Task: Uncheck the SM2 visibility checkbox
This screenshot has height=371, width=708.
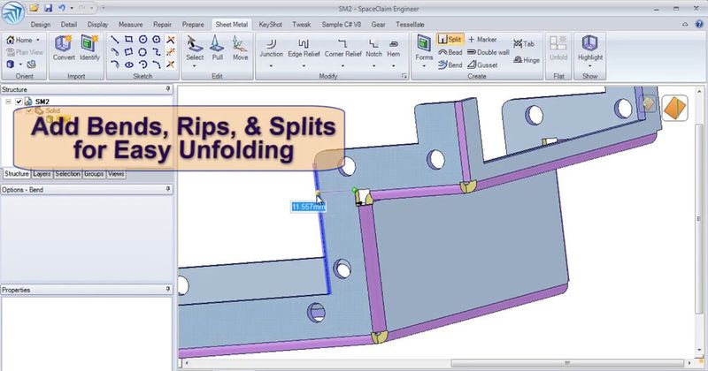Action: [19, 102]
